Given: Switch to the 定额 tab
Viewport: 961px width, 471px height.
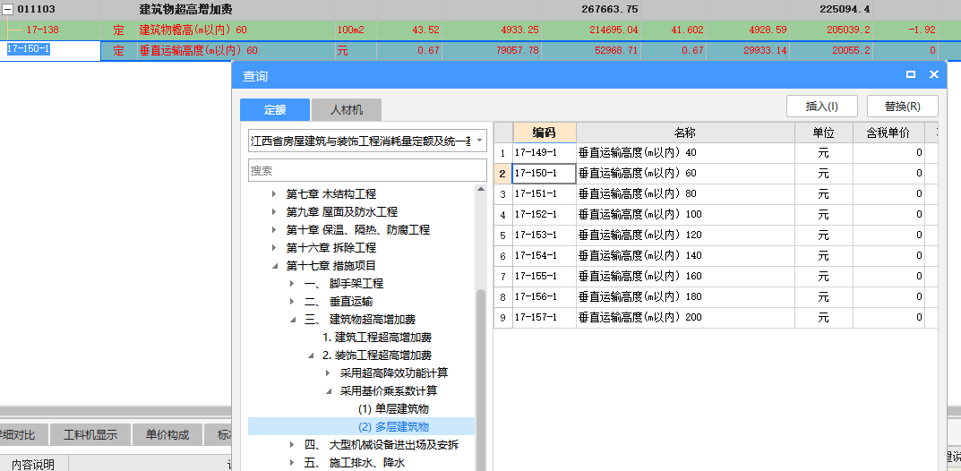Looking at the screenshot, I should coord(275,110).
